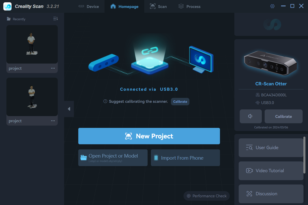Collapse the Recently sidebar with the arrow

tap(69, 109)
